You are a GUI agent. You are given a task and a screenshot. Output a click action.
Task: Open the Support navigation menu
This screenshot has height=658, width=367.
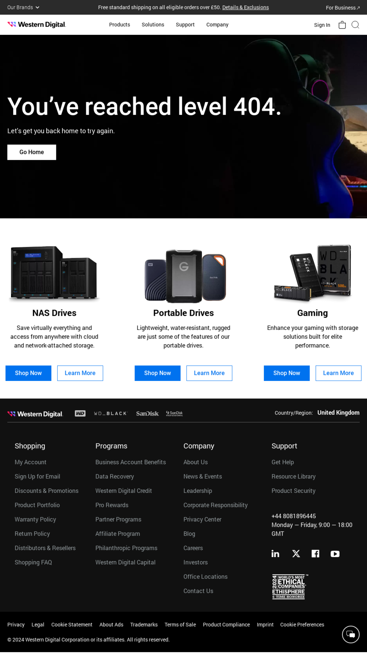coord(185,25)
